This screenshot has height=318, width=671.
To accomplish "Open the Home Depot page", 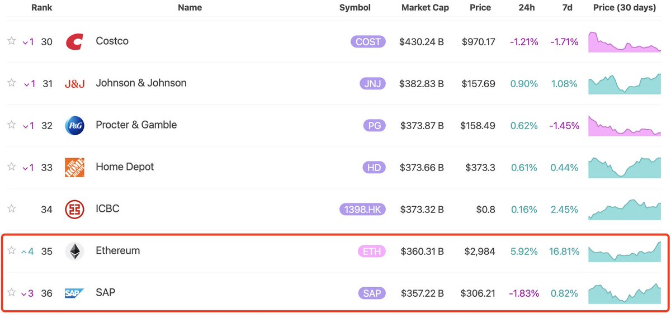I will tap(125, 167).
